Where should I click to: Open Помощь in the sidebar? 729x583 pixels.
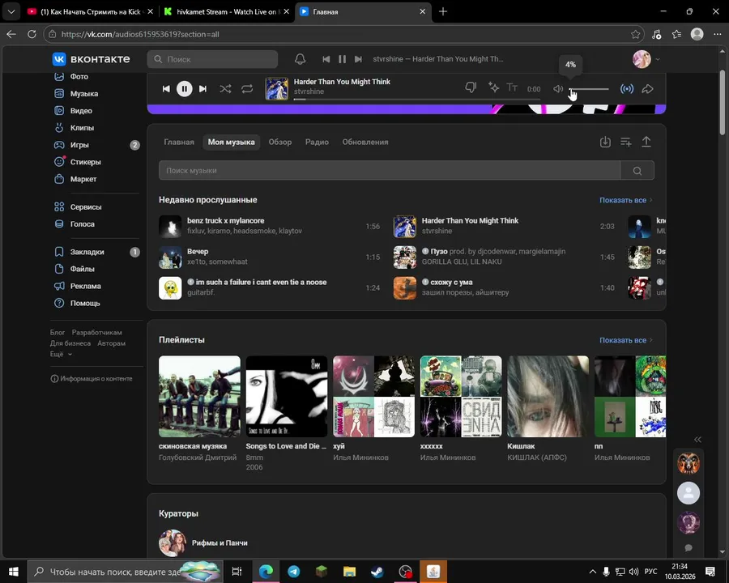tap(85, 303)
